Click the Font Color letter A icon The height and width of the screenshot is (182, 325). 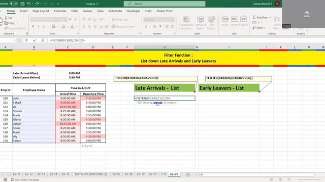72,26
